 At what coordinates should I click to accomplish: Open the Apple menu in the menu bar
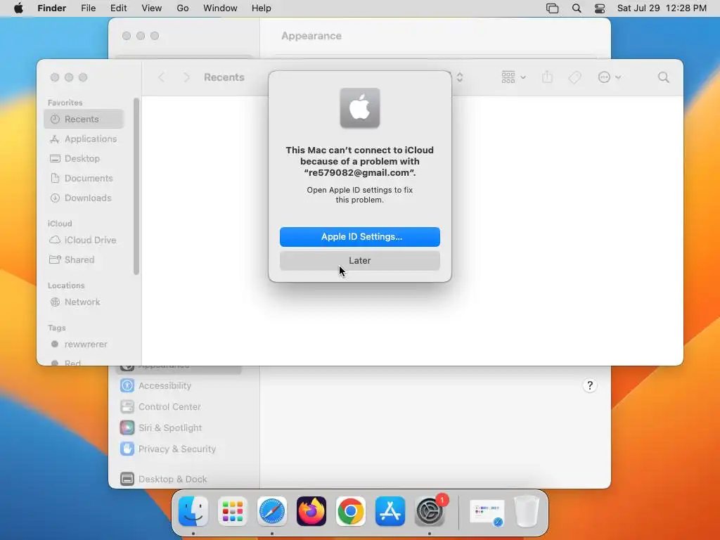18,8
